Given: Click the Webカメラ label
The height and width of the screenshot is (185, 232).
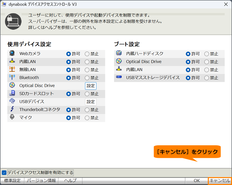Looking at the screenshot, I should 30,54.
